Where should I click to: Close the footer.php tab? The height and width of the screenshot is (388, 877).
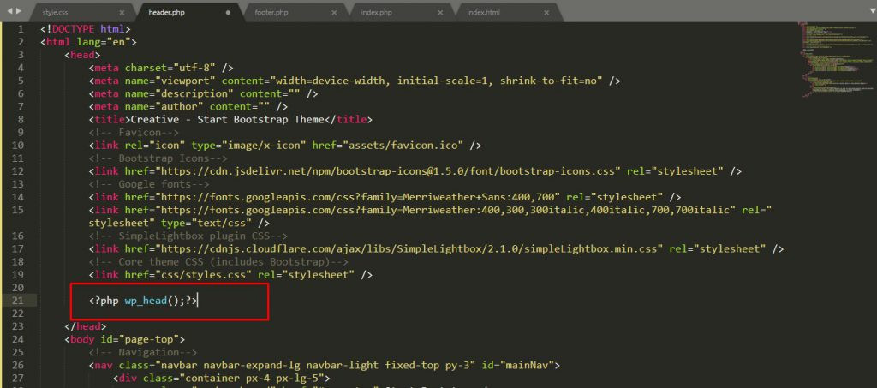coord(335,14)
